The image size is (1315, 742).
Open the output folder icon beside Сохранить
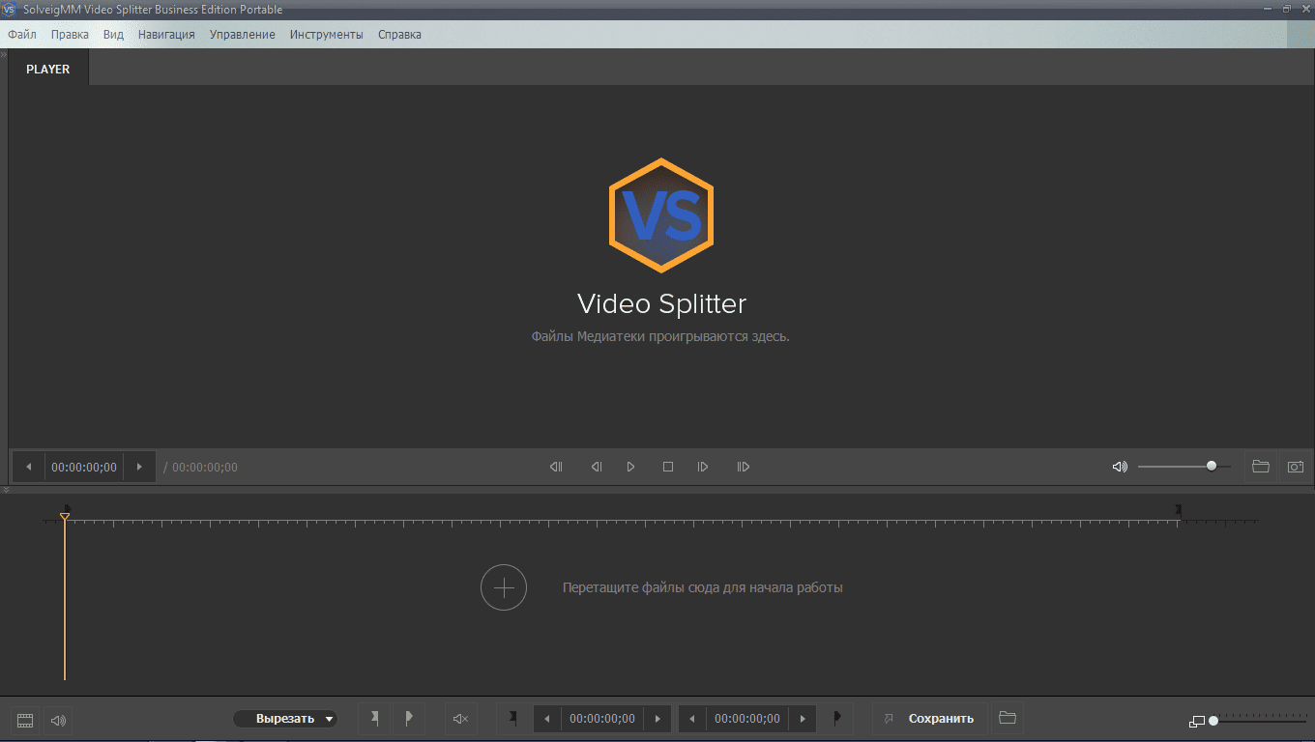[x=1007, y=719]
